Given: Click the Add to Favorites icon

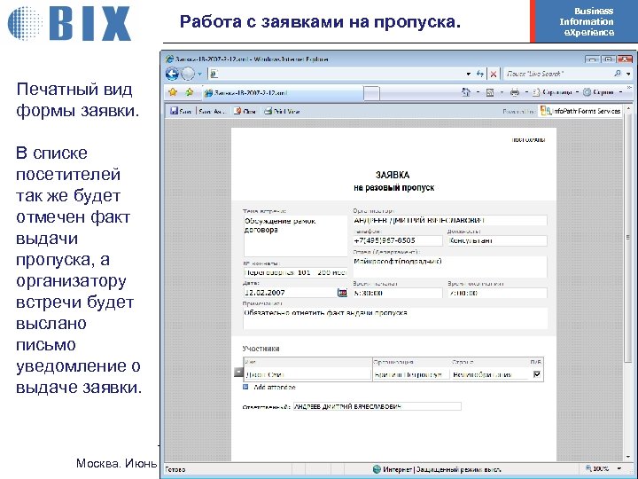Looking at the screenshot, I should click(x=190, y=92).
